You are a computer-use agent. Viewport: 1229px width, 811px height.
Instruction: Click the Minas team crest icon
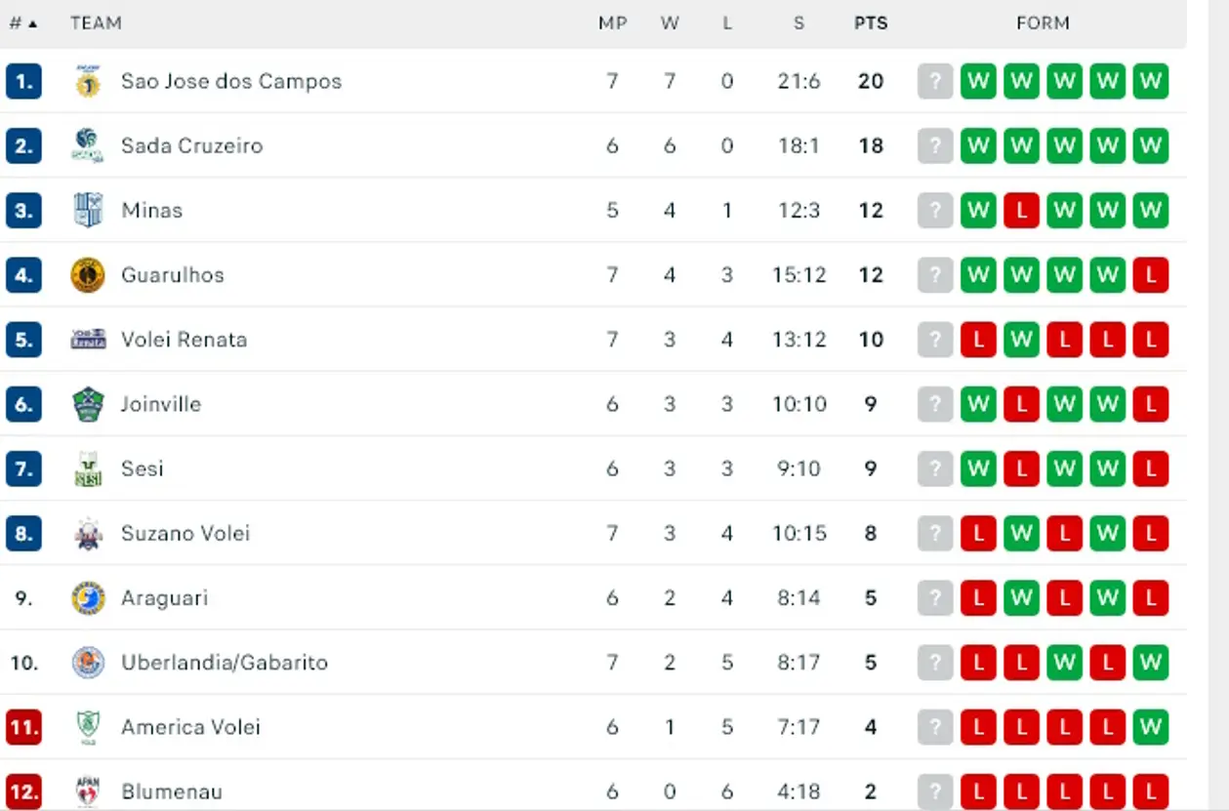tap(88, 210)
